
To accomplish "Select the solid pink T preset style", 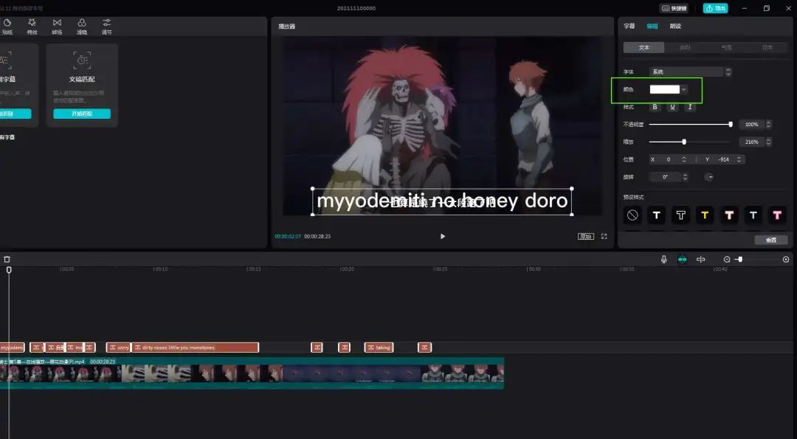I will [x=777, y=215].
